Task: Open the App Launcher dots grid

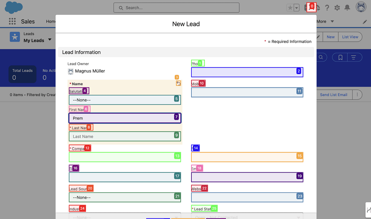Action: [12, 21]
